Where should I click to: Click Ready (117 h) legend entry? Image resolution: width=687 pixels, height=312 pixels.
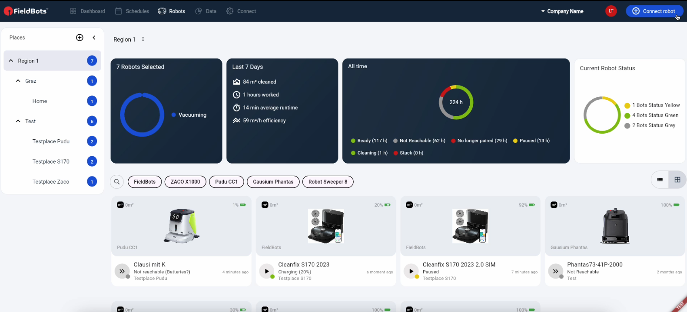coord(369,141)
